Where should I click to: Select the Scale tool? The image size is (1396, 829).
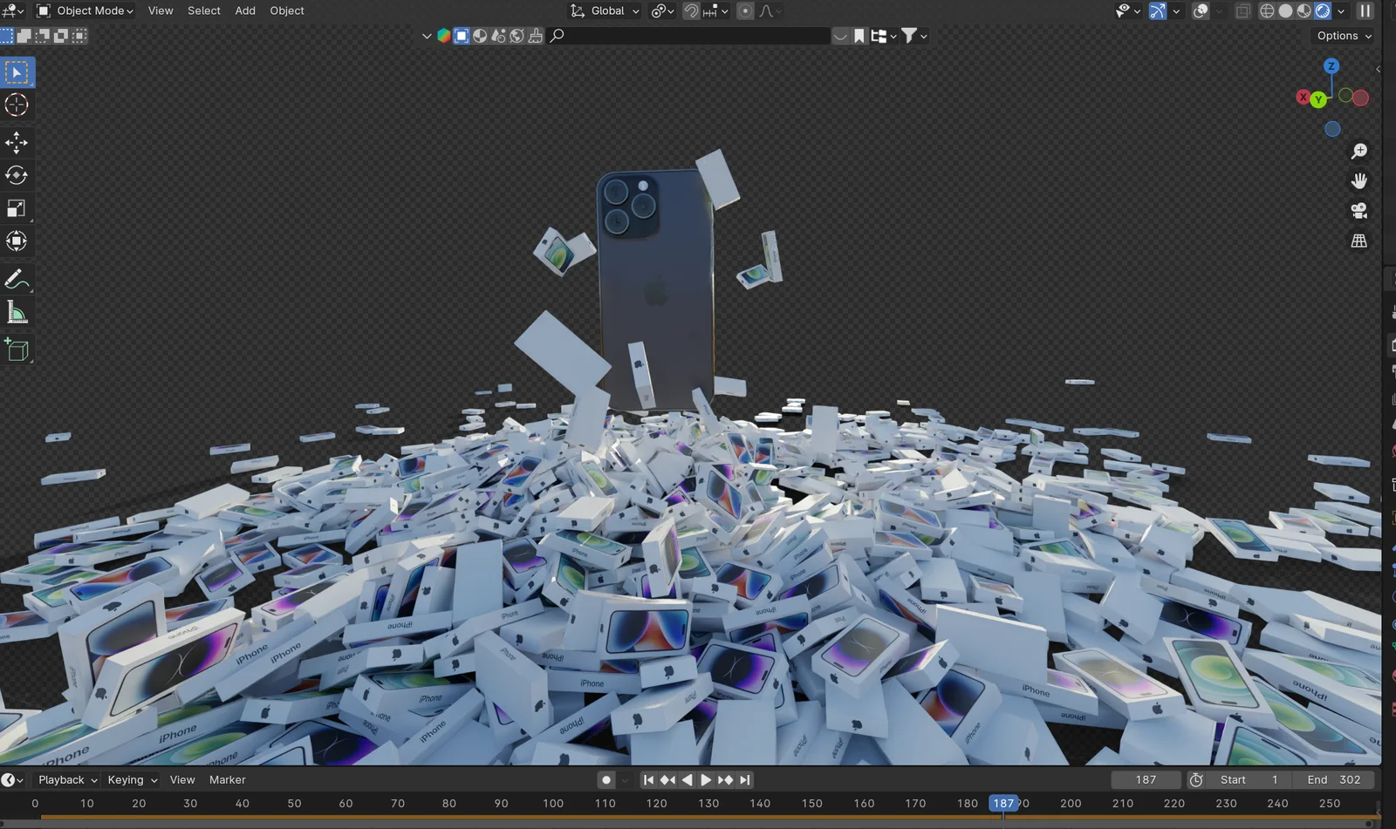point(17,208)
